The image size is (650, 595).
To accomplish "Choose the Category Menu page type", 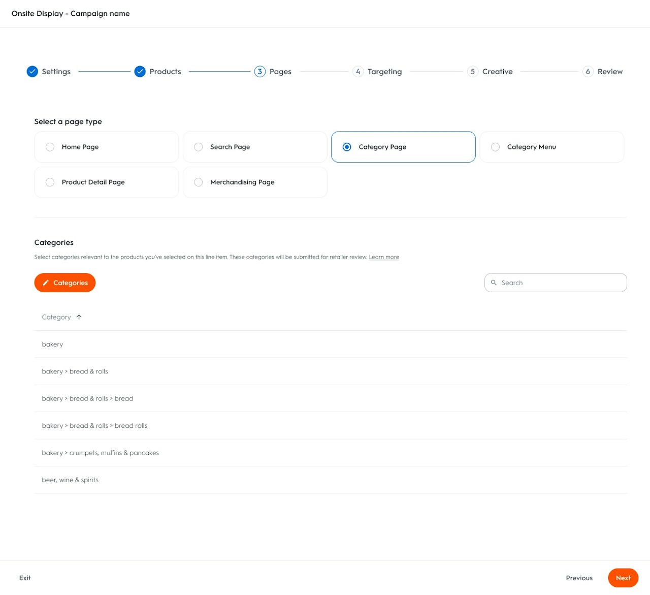I will pyautogui.click(x=496, y=147).
